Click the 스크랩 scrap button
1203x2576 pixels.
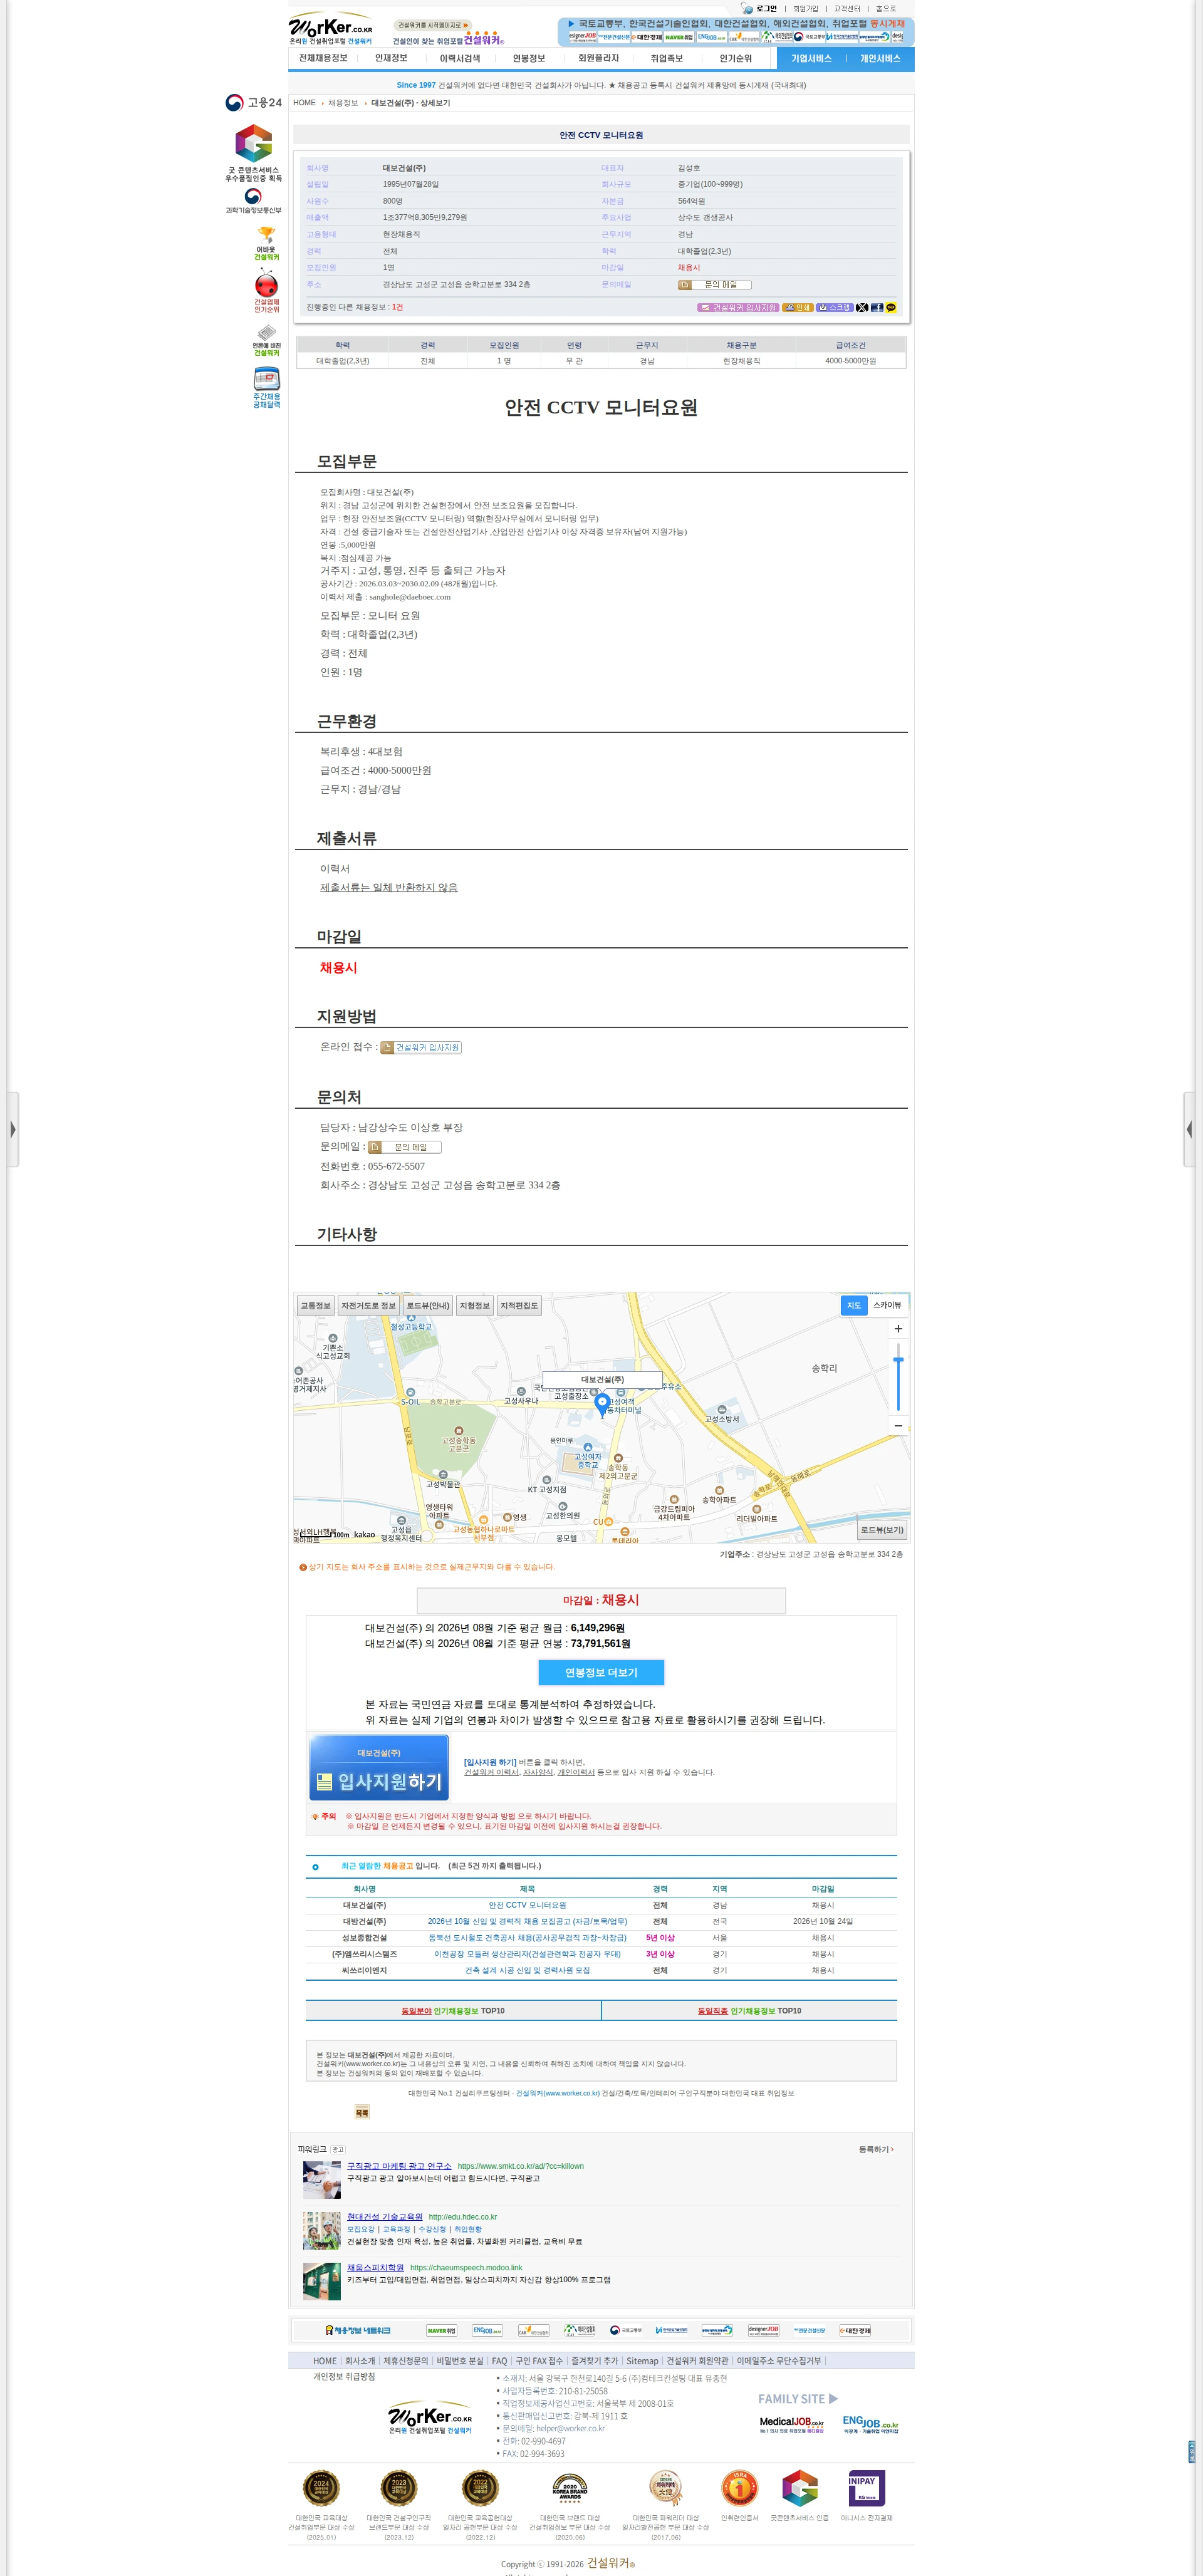[835, 308]
